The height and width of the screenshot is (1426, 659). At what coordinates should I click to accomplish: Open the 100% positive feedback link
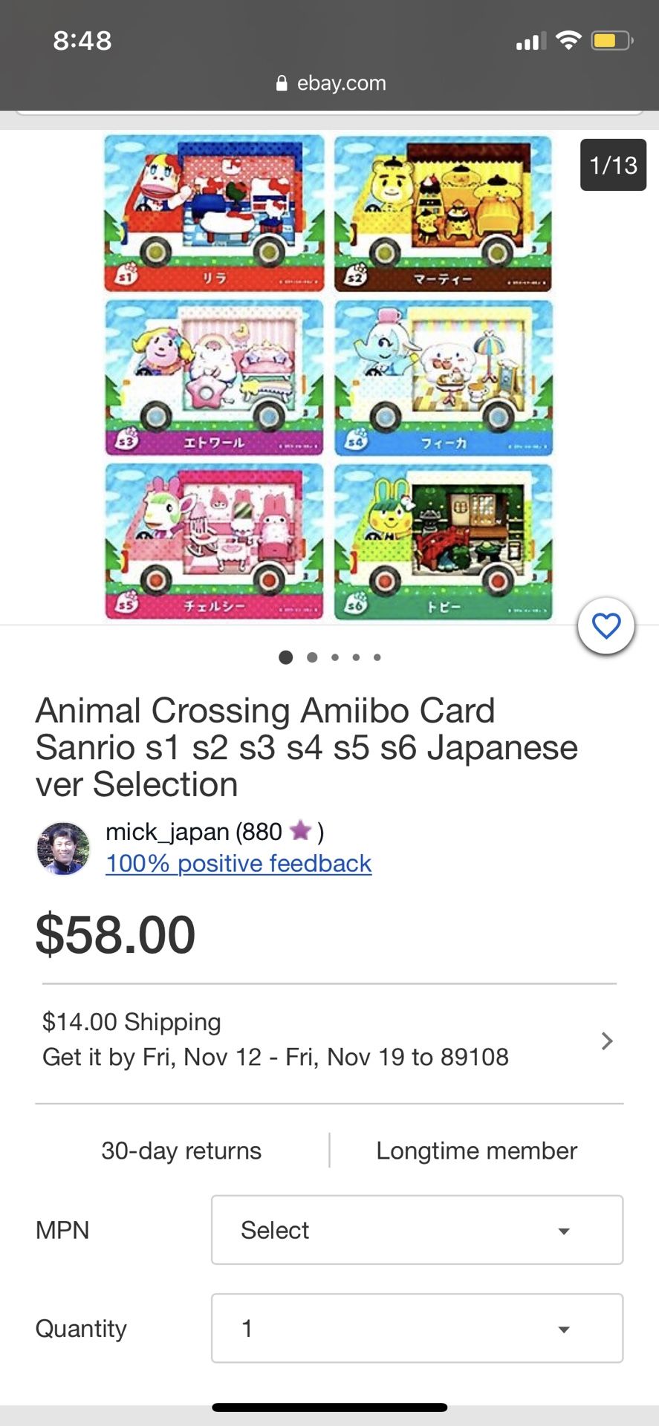238,863
